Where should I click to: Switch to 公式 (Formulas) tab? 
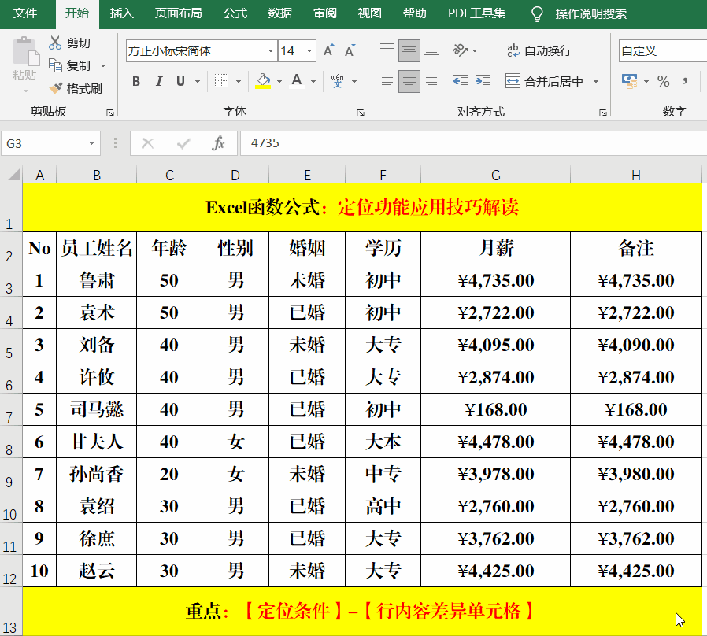click(x=235, y=13)
